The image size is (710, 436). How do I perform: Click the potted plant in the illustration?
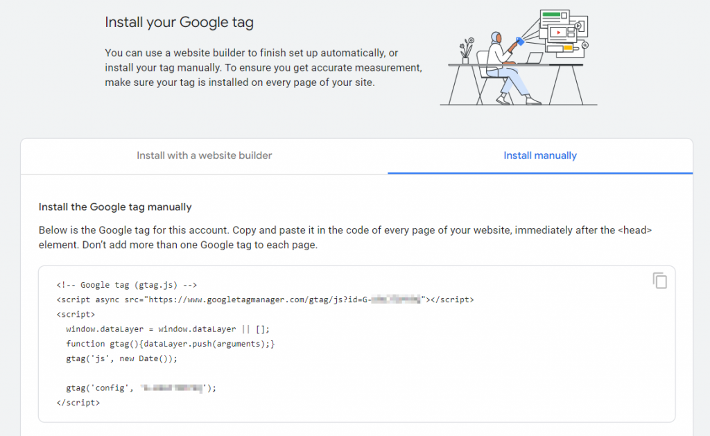tap(467, 51)
